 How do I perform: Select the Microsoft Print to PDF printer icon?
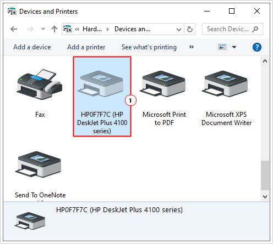coord(163,84)
